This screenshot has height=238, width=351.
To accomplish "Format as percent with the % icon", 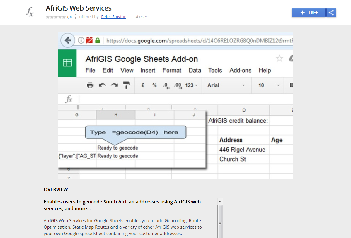I will tap(154, 85).
